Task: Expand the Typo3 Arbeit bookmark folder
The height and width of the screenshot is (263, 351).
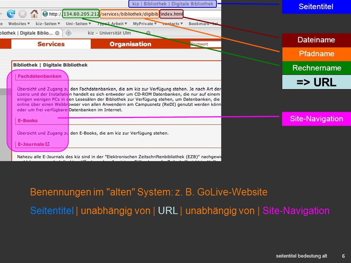Action: (112, 23)
